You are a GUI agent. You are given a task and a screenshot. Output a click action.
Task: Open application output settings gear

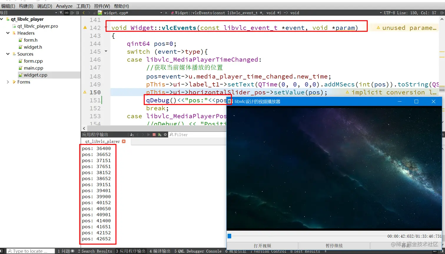pyautogui.click(x=165, y=135)
